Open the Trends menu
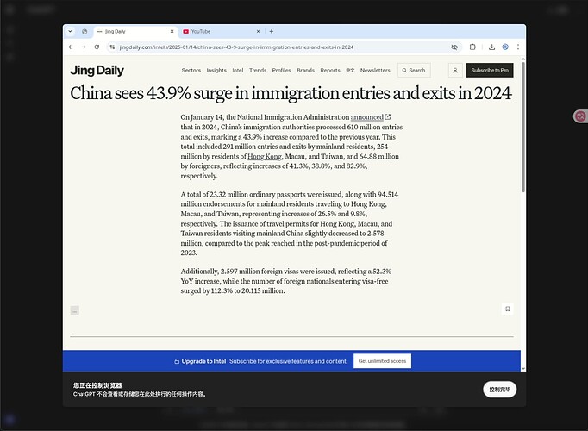 click(258, 71)
